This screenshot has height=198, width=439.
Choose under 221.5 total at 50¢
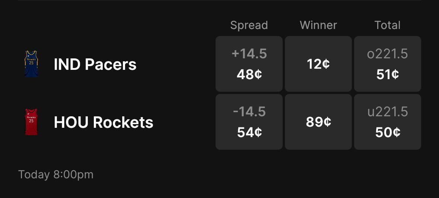[x=388, y=122]
